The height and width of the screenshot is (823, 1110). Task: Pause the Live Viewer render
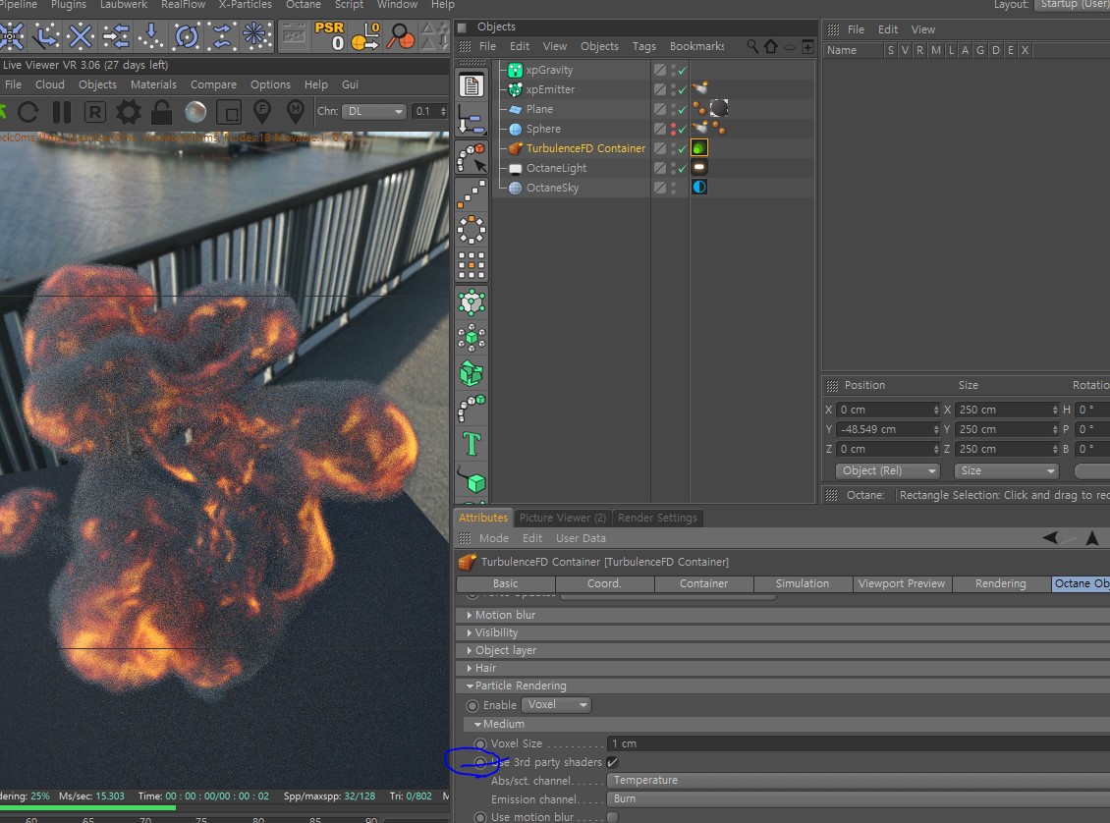pyautogui.click(x=62, y=112)
